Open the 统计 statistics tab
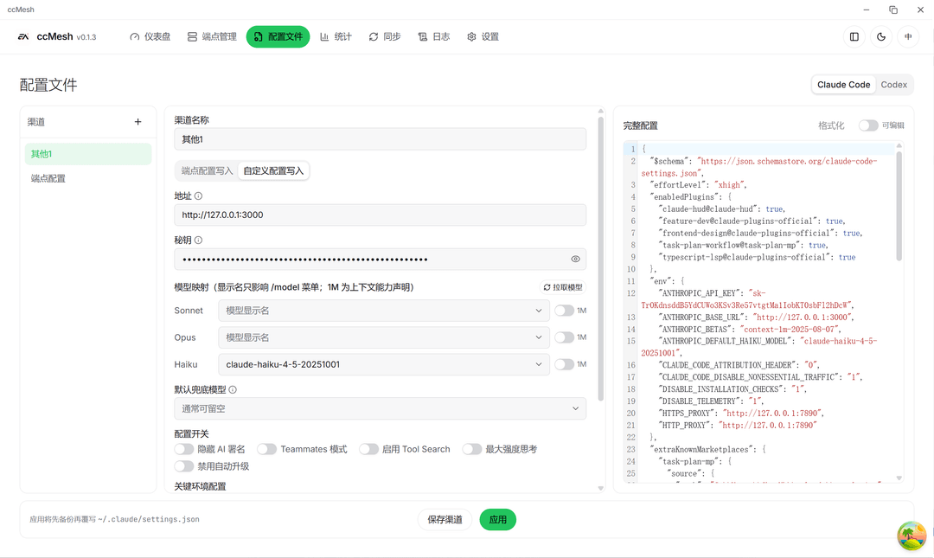The width and height of the screenshot is (934, 558). tap(336, 37)
